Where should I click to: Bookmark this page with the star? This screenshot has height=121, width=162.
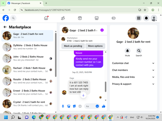145,10
